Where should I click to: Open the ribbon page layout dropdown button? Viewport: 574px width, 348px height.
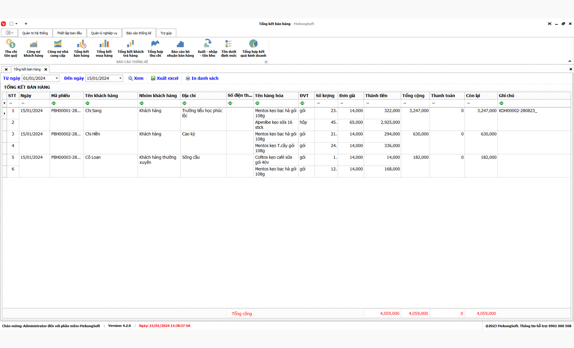(x=9, y=33)
